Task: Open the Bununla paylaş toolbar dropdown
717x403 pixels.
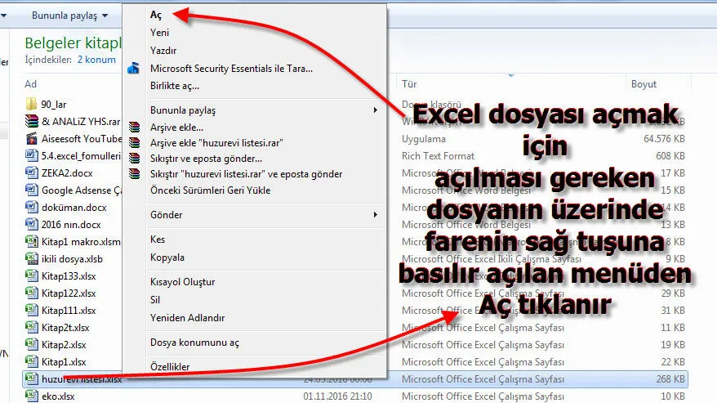Action: click(x=69, y=16)
